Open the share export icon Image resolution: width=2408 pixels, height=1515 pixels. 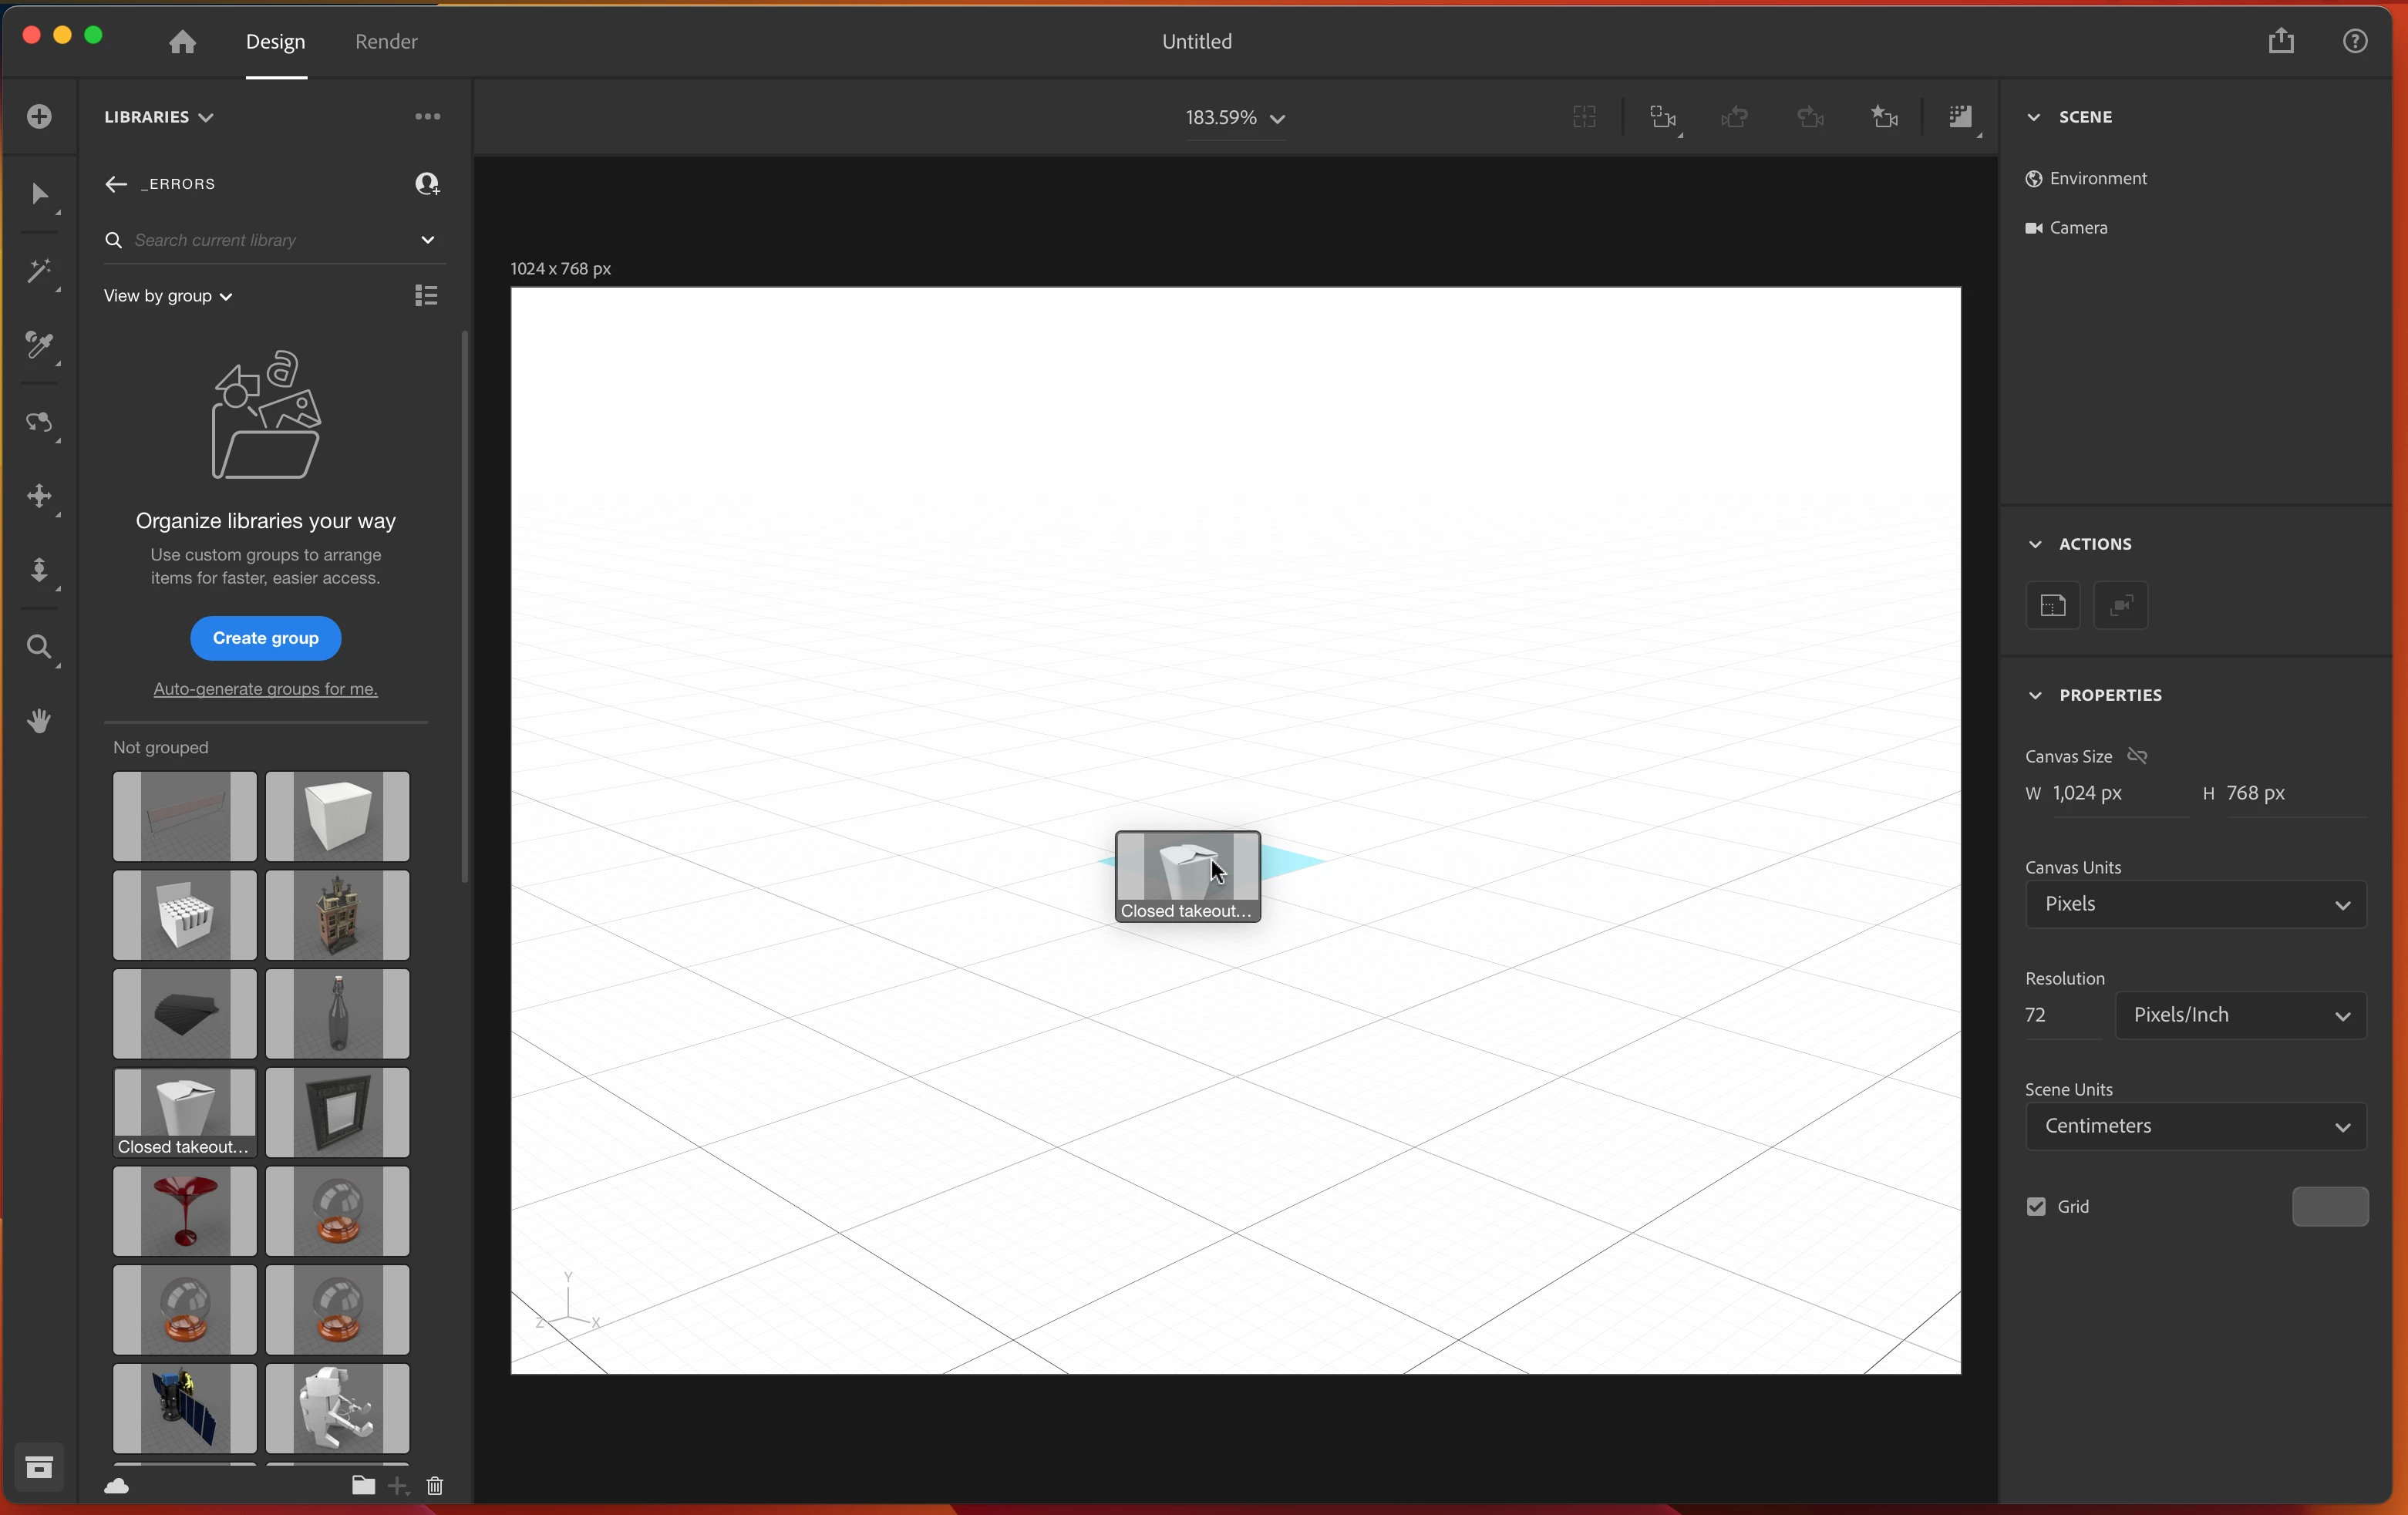click(x=2281, y=41)
